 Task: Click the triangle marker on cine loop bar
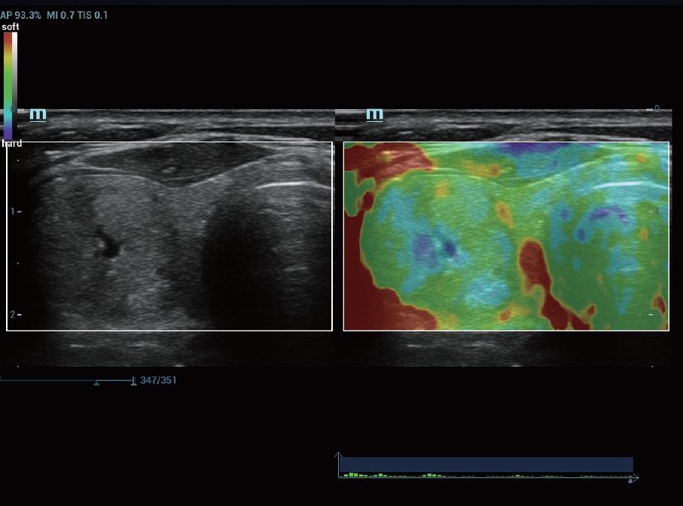click(96, 383)
